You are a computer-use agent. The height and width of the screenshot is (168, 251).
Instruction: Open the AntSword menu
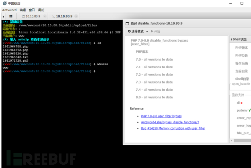[9, 10]
